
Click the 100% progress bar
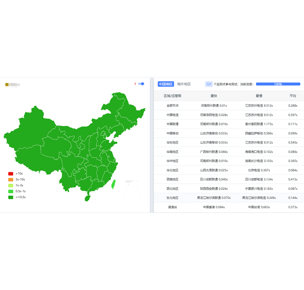tap(278, 84)
